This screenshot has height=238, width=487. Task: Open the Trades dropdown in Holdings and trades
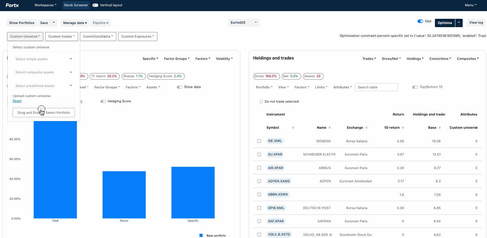(369, 58)
